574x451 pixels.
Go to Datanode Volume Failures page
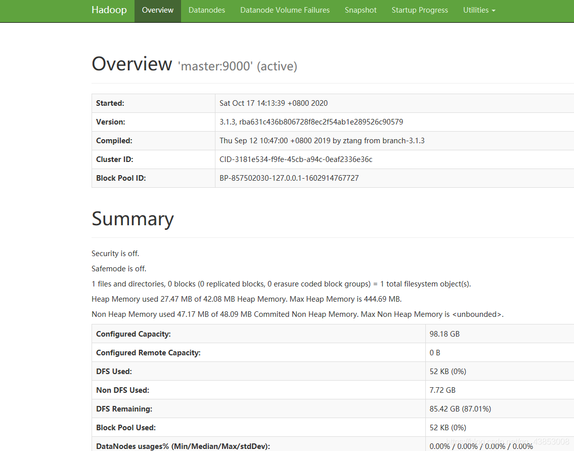pos(285,10)
